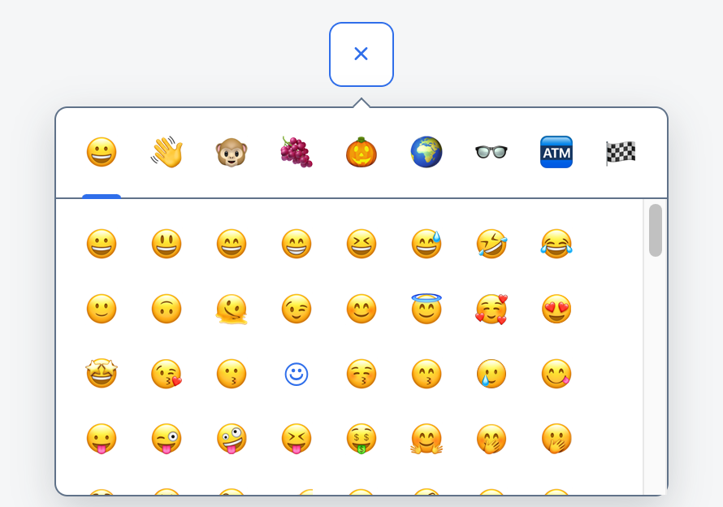
Task: Open the monkey face animals tab
Action: [232, 152]
